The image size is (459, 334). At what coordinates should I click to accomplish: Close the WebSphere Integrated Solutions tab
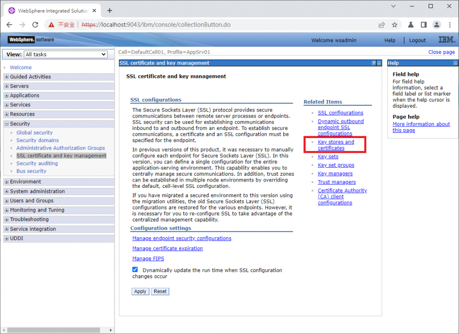click(94, 11)
